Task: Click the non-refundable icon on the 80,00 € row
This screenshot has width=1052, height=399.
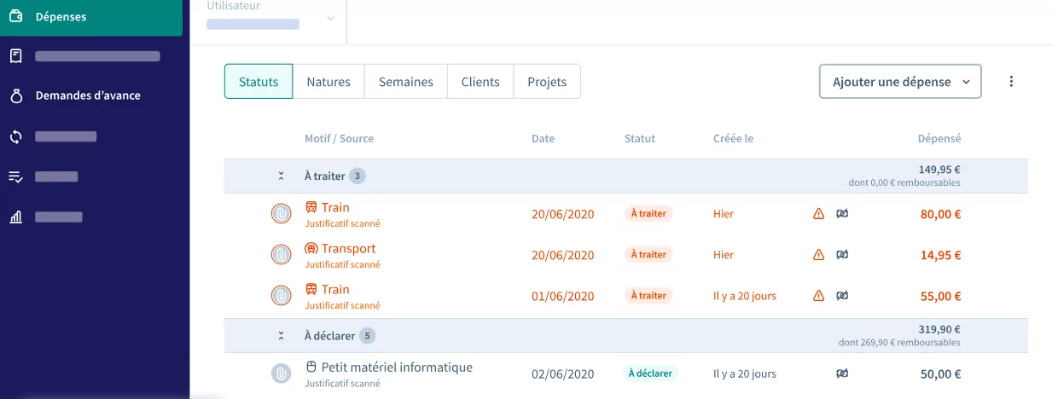Action: point(842,214)
